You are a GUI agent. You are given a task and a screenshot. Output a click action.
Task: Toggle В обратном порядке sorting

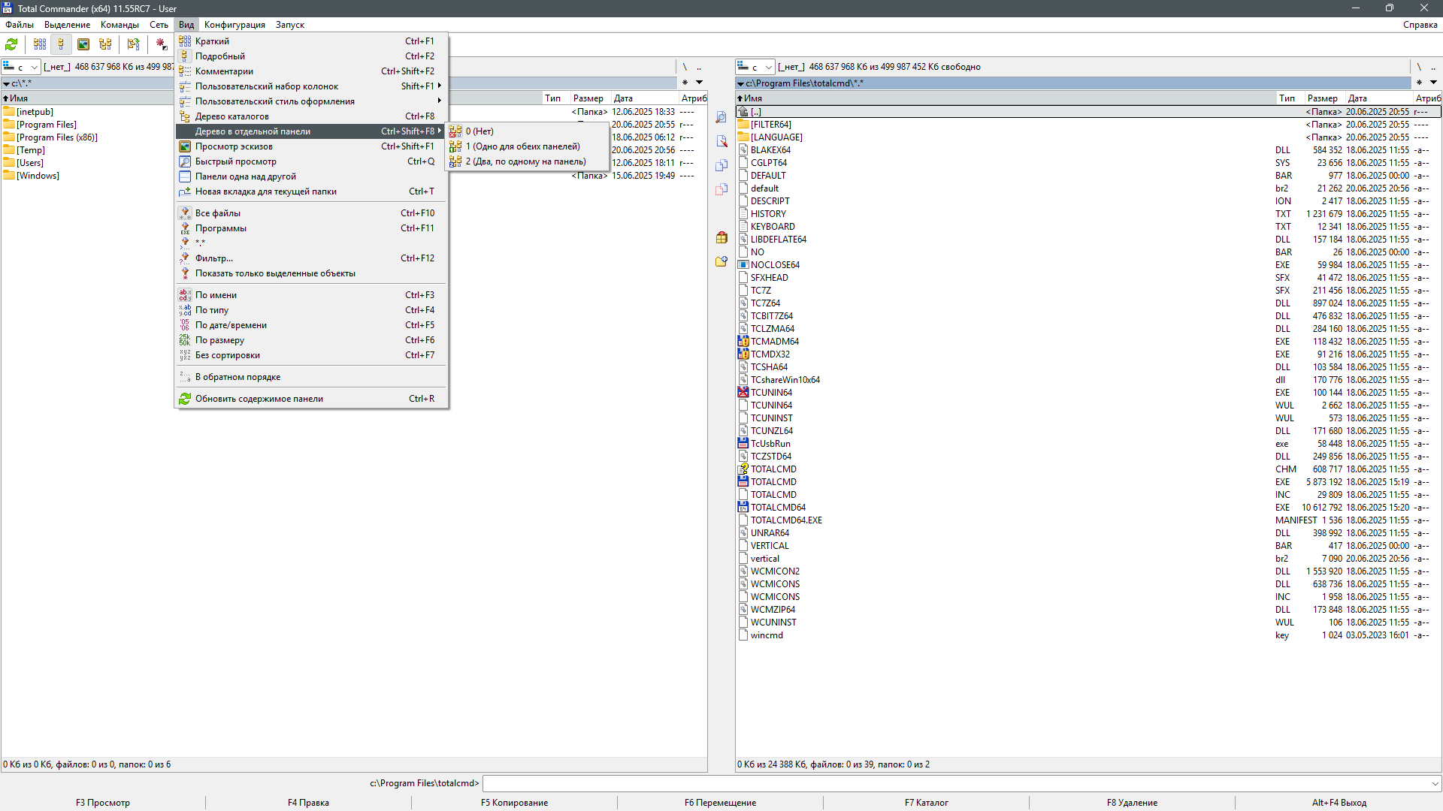pyautogui.click(x=312, y=377)
